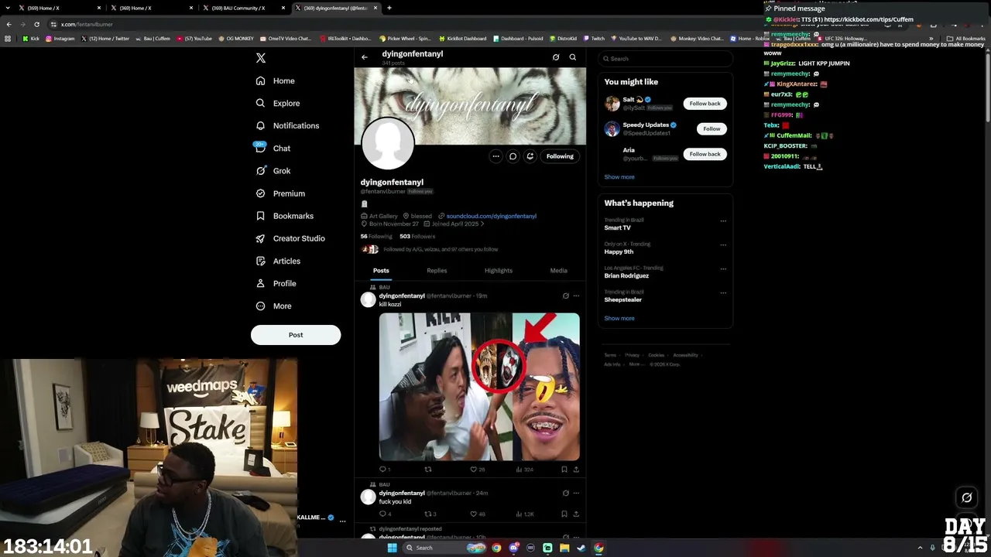Open Articles in the X sidebar
991x557 pixels.
click(x=277, y=261)
